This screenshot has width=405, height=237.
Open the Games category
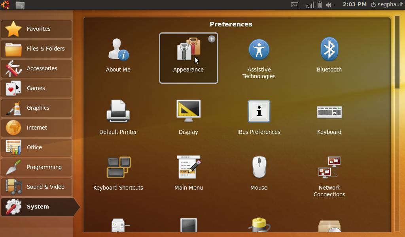(36, 88)
